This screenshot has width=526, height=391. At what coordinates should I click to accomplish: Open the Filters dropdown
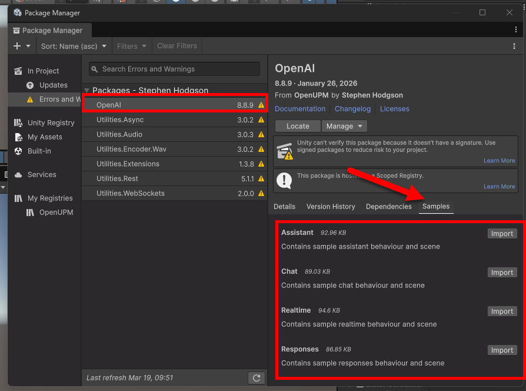pos(132,46)
